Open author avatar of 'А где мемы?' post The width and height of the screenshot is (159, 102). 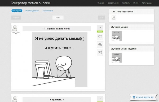click(15, 99)
